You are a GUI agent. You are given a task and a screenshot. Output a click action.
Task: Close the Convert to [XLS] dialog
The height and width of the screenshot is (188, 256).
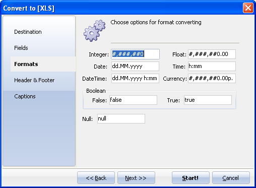click(x=248, y=8)
